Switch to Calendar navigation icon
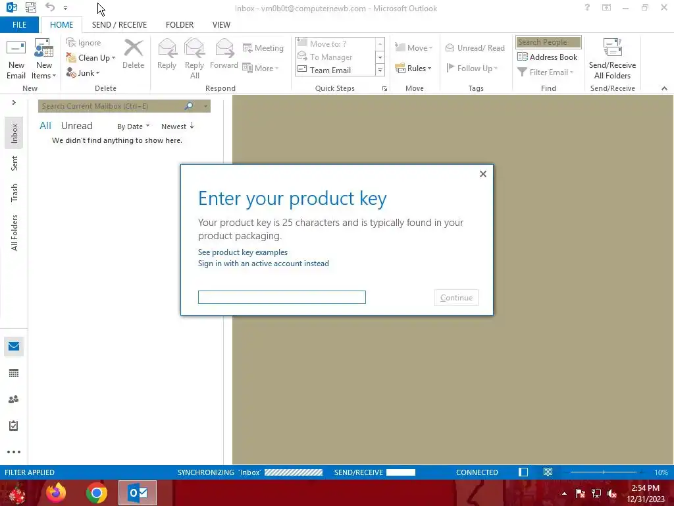Viewport: 674px width, 506px height. tap(14, 373)
